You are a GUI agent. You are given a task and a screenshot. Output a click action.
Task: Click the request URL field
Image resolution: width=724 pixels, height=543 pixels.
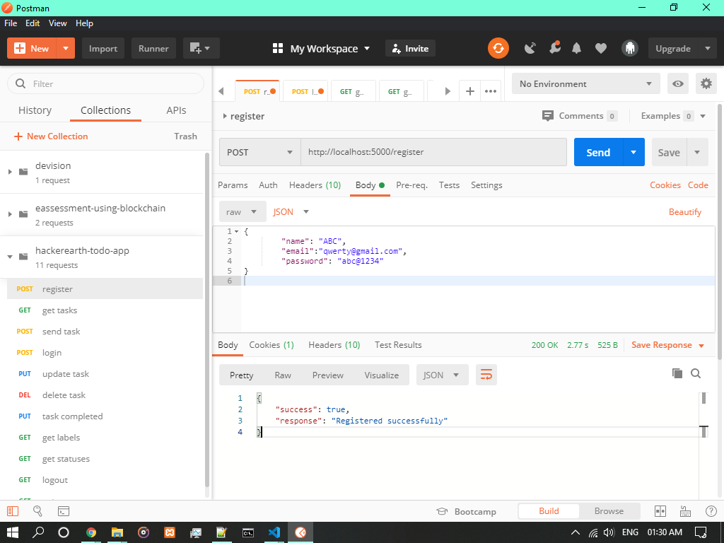pyautogui.click(x=433, y=152)
